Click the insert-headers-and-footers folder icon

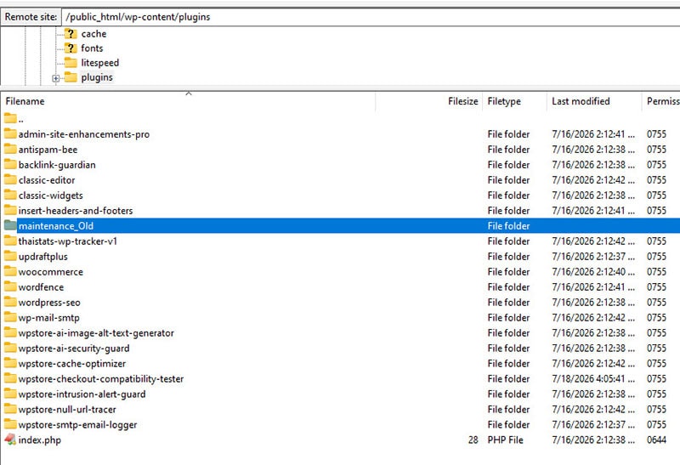[10, 210]
